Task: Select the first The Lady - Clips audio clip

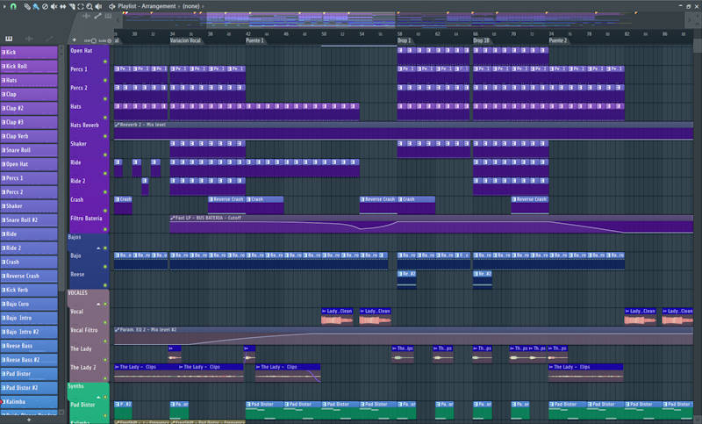Action: [x=146, y=372]
